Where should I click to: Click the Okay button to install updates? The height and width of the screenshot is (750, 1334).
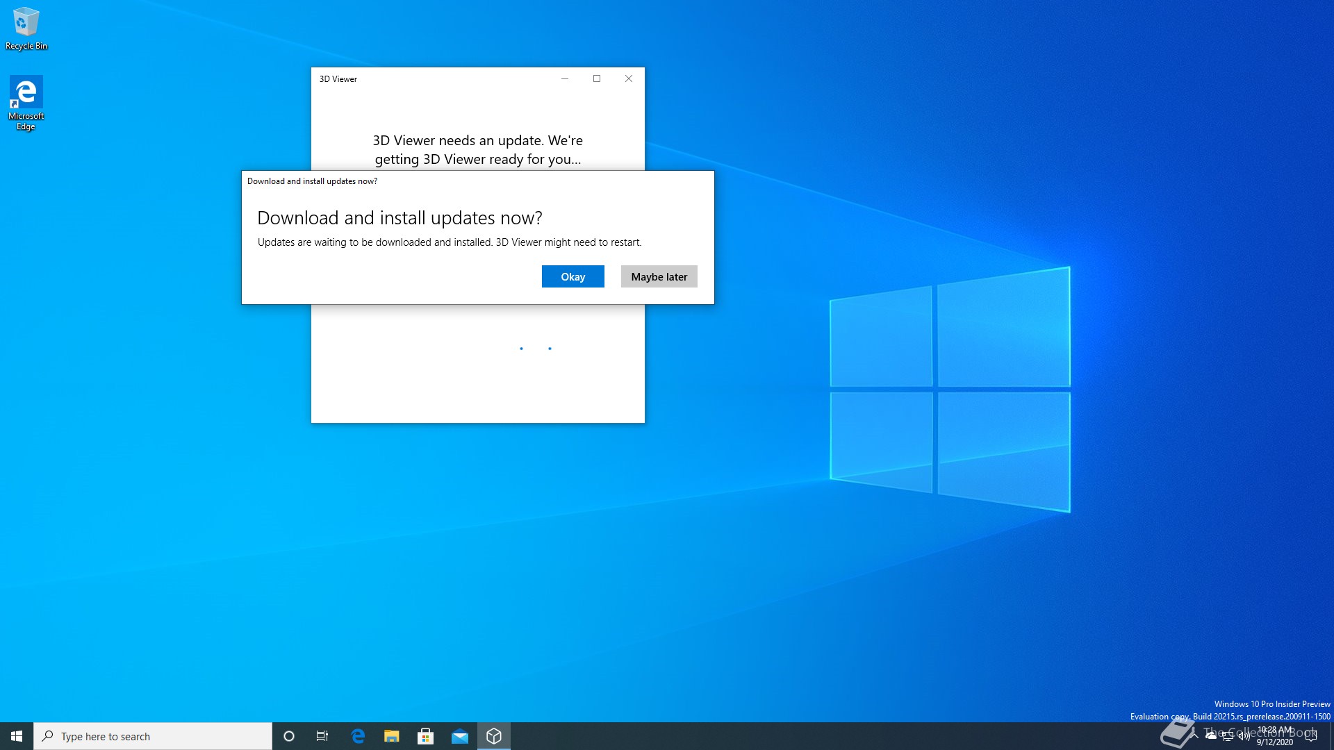point(573,276)
